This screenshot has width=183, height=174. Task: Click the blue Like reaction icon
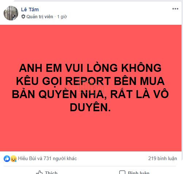[x=7, y=159]
